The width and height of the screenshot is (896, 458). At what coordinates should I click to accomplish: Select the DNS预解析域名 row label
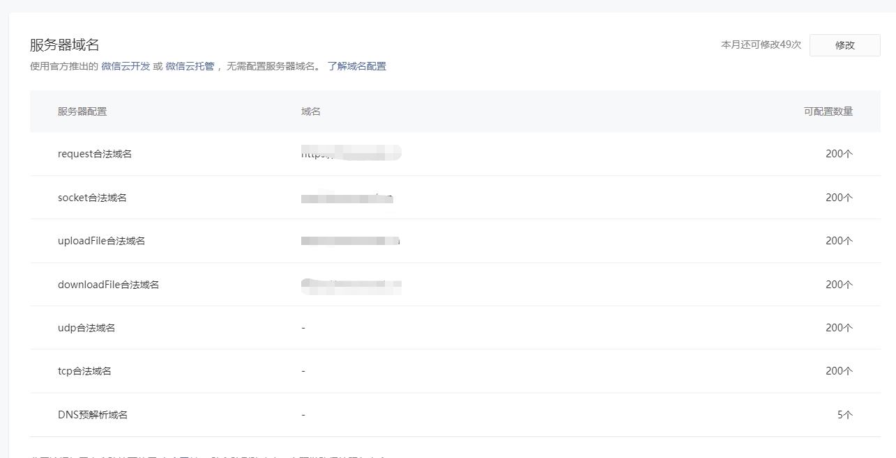(93, 415)
